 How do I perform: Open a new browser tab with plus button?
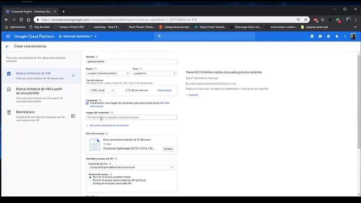[64, 11]
